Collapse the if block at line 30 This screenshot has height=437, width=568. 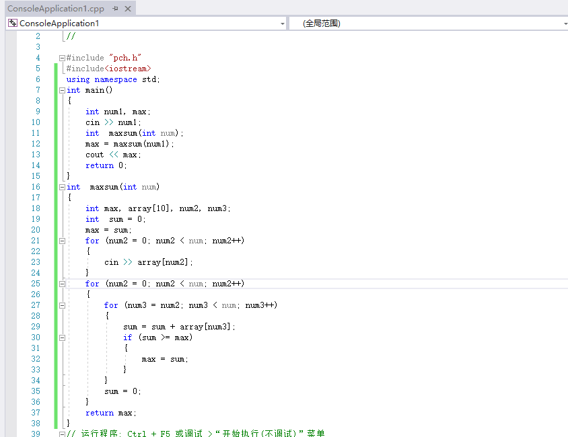pyautogui.click(x=62, y=337)
